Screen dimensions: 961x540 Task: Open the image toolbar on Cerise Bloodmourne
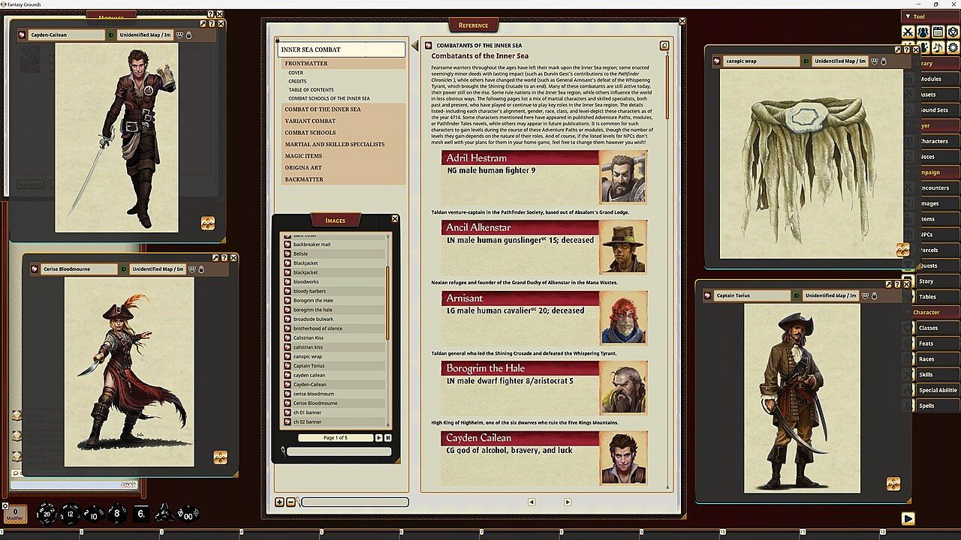pos(220,457)
